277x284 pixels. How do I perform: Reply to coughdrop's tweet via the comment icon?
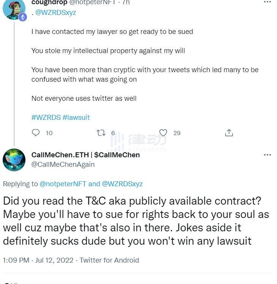(x=36, y=133)
